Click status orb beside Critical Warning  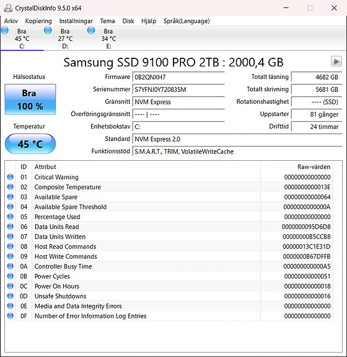11,177
